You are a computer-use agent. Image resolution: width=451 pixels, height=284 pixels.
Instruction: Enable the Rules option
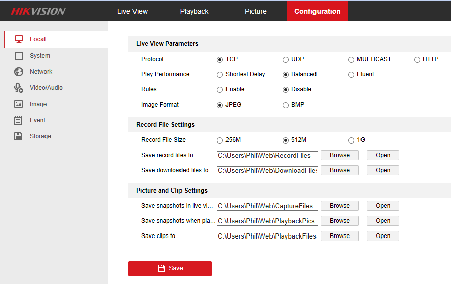(x=220, y=90)
